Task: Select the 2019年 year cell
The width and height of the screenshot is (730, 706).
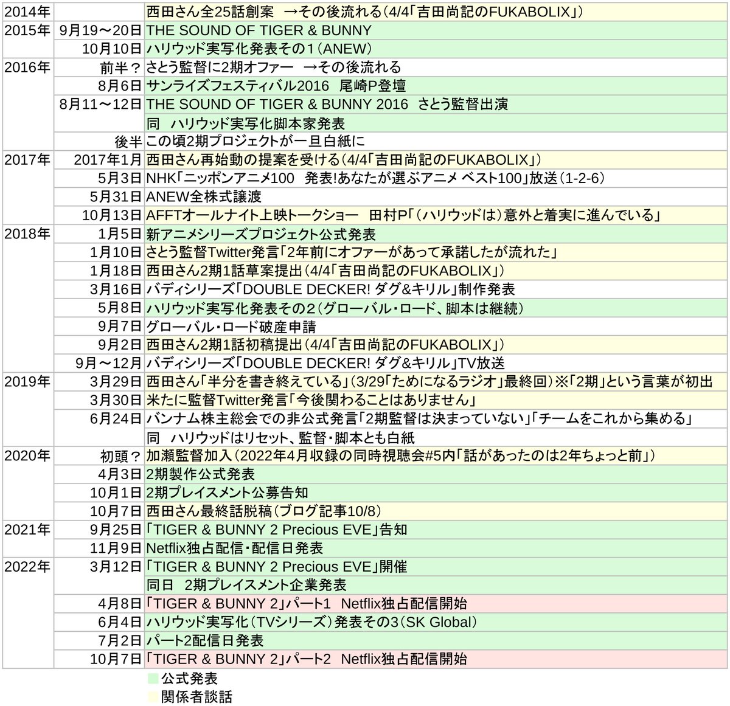Action: (x=28, y=409)
